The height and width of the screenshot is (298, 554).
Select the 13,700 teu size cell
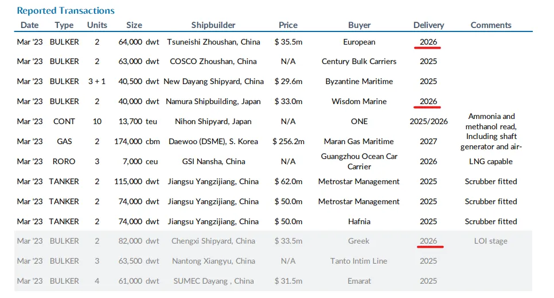pyautogui.click(x=138, y=121)
